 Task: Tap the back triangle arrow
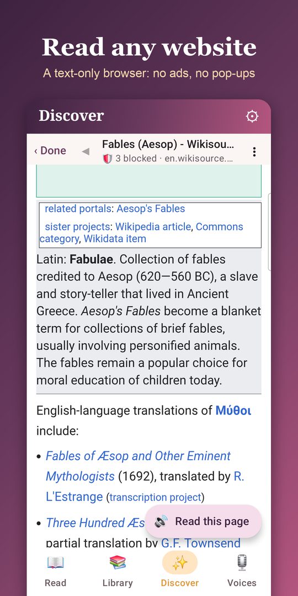pyautogui.click(x=86, y=152)
